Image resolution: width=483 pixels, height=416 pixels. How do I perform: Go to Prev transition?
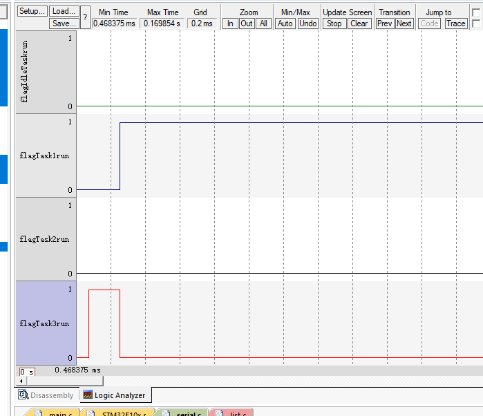[x=384, y=23]
